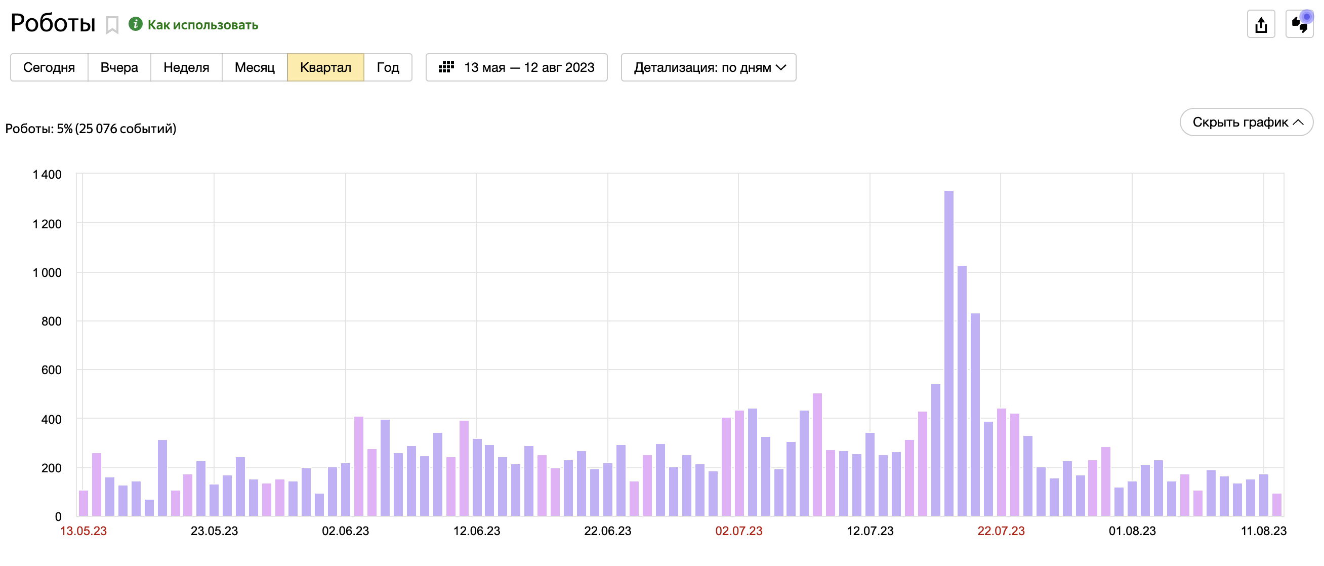Screen dimensions: 1324x566
Task: Switch to the Месяц period
Action: pos(255,67)
